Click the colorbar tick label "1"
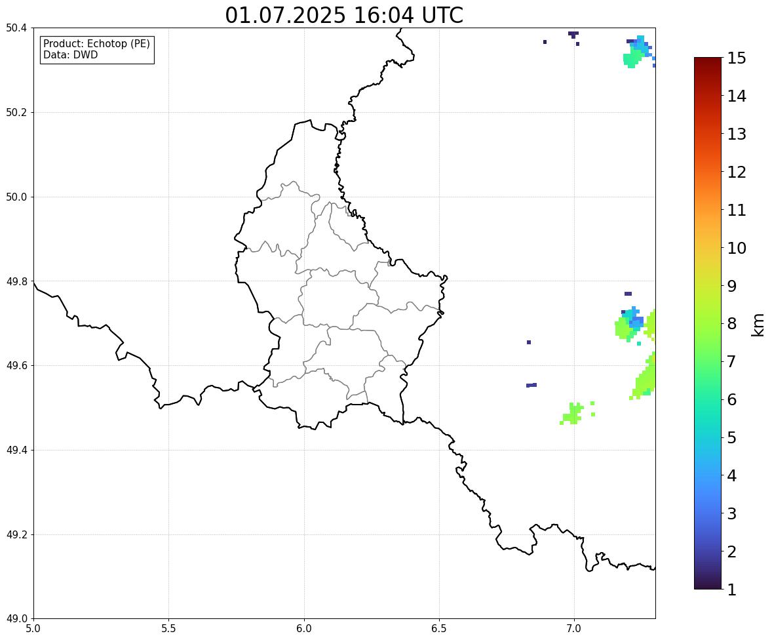Viewport: 772px width, 640px height. [x=732, y=590]
